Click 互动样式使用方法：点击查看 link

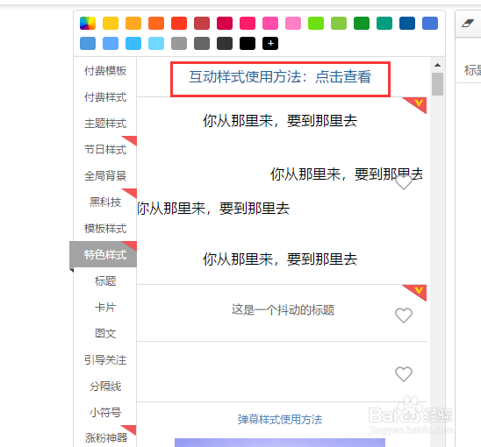[x=280, y=77]
